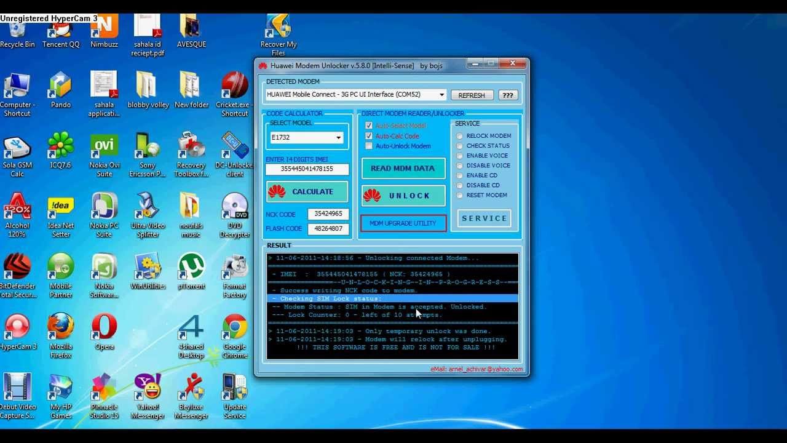787x443 pixels.
Task: Open the Yahoo! Messenger icon
Action: 148,396
